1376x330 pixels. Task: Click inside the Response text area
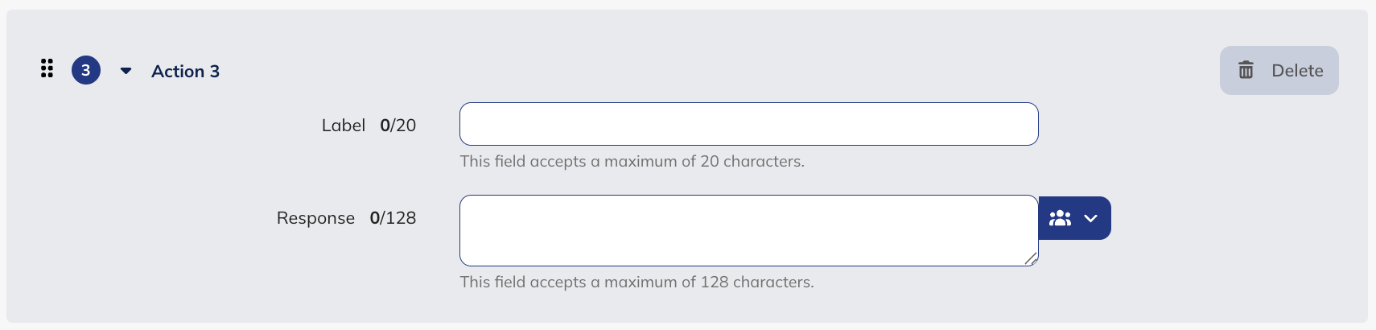coord(748,230)
